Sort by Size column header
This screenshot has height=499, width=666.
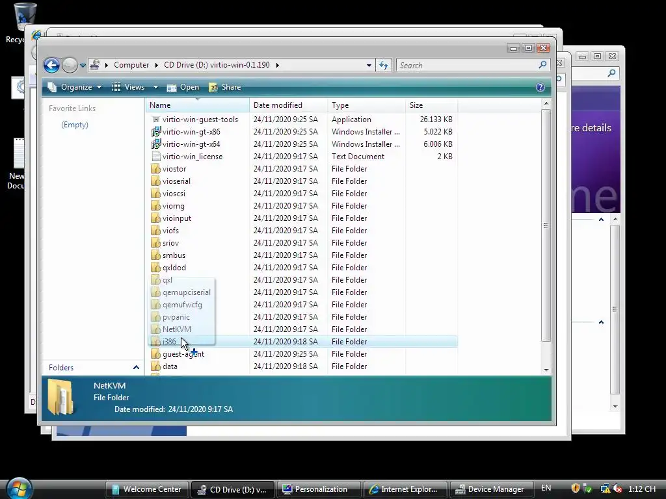point(432,105)
